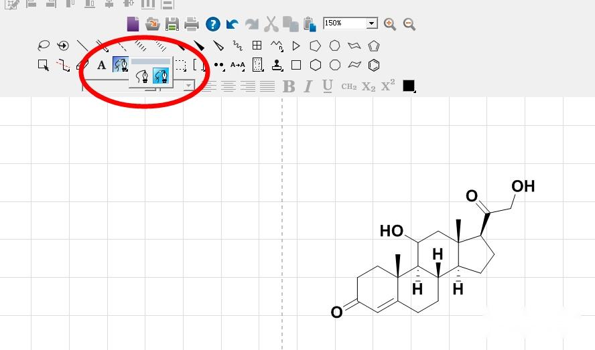This screenshot has width=595, height=350.
Task: Select the Lasso selection tool
Action: (44, 46)
